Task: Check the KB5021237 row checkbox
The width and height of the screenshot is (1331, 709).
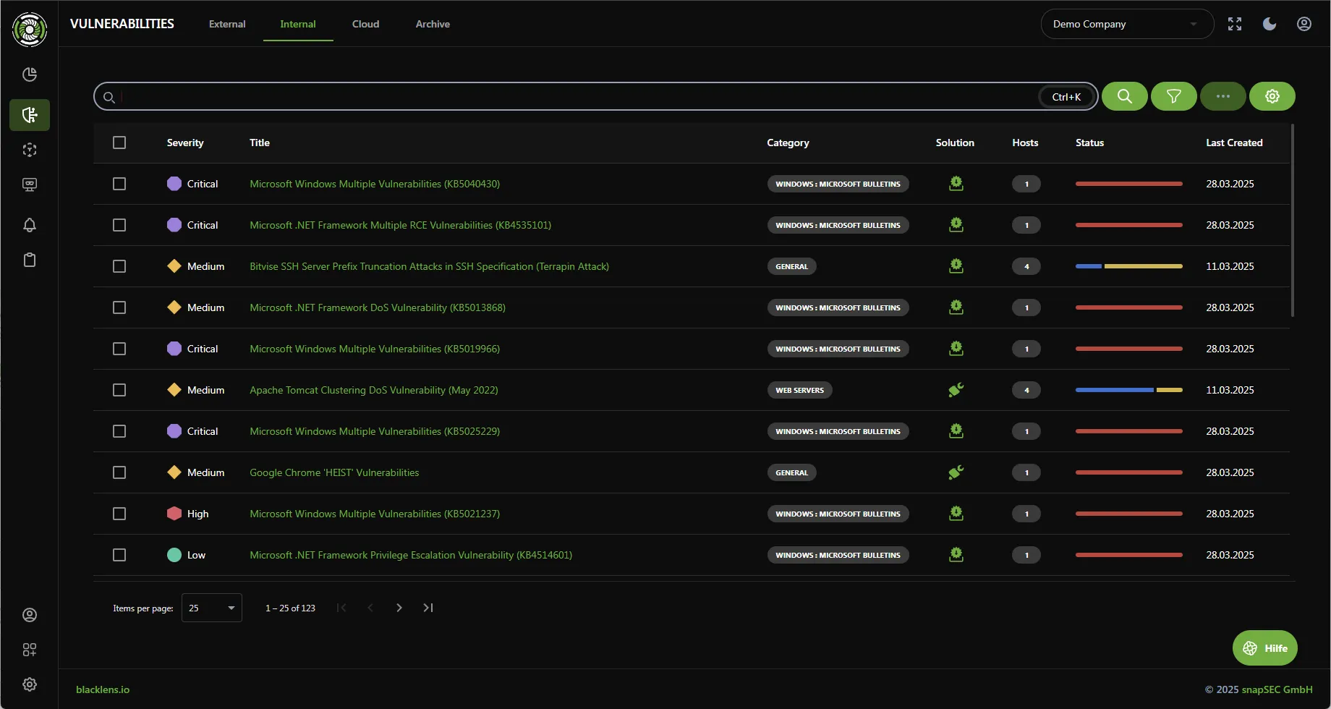Action: point(119,514)
